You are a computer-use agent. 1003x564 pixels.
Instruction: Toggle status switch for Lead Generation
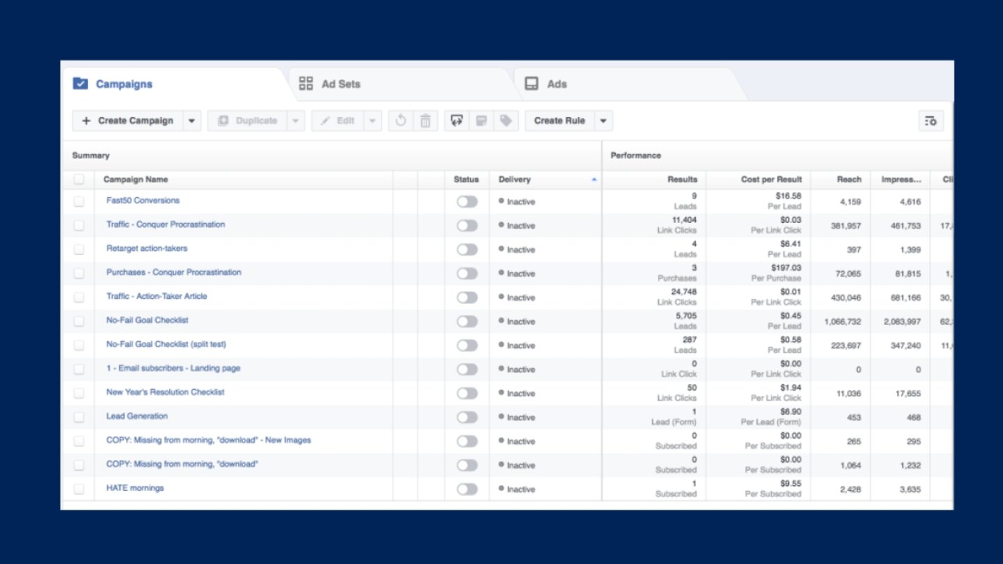(467, 417)
